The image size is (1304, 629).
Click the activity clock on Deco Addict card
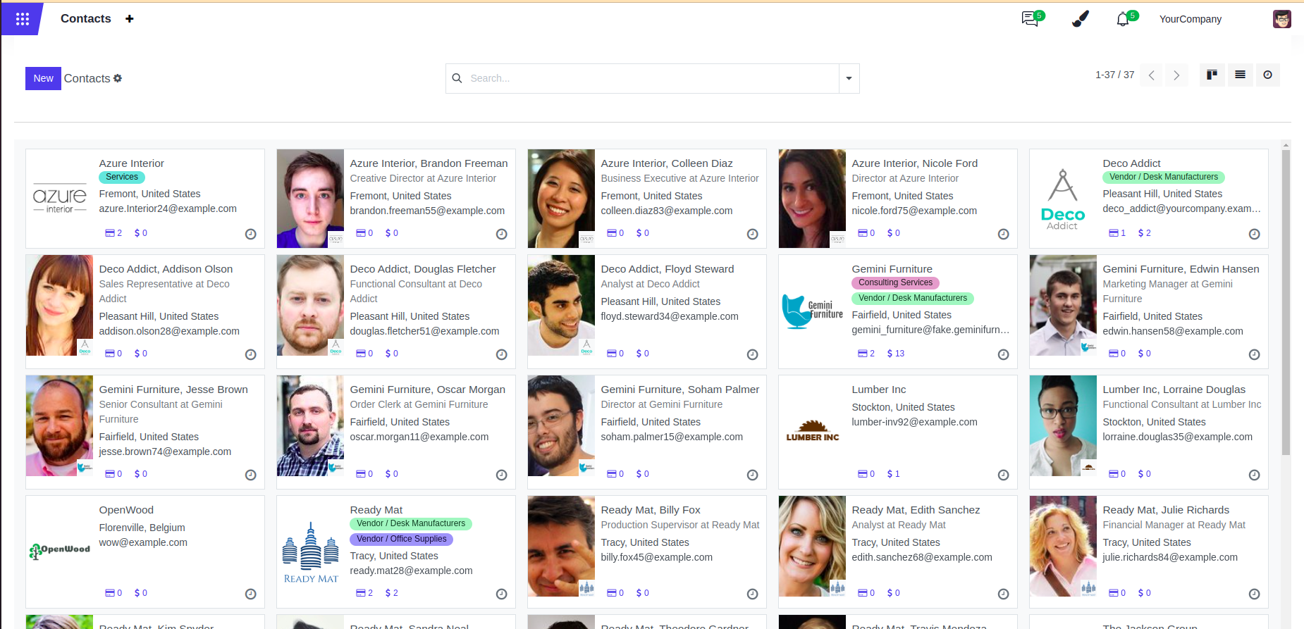coord(1254,234)
